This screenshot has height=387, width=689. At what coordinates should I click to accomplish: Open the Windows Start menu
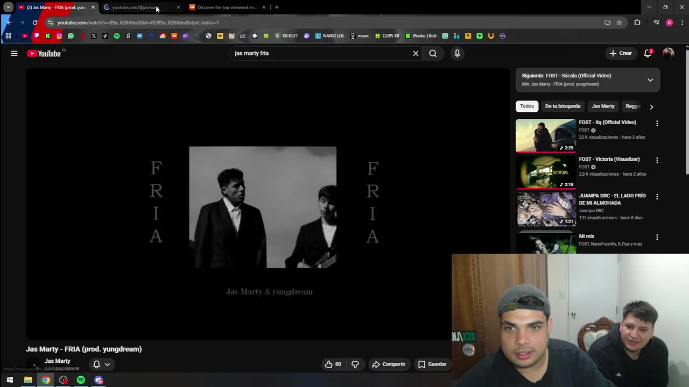pyautogui.click(x=10, y=380)
